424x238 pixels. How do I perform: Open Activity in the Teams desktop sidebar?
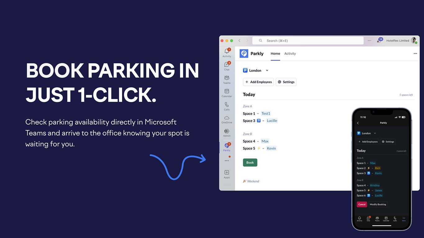point(227,53)
